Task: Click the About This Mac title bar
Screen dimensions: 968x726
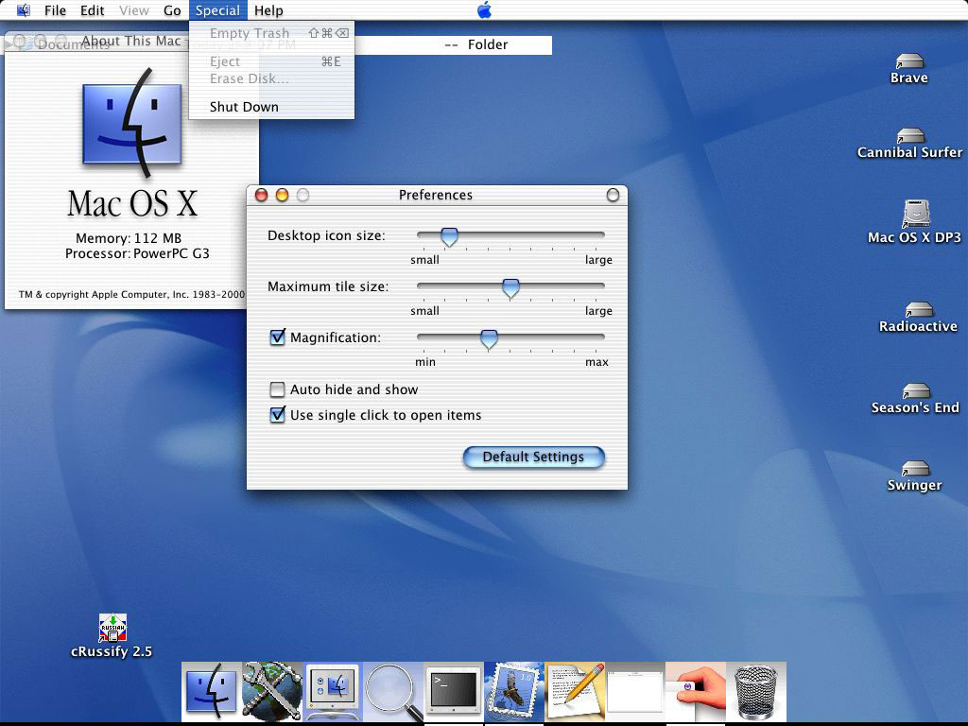Action: (x=130, y=42)
